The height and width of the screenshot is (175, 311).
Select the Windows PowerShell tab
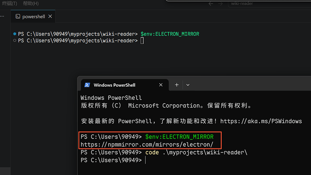coord(125,85)
